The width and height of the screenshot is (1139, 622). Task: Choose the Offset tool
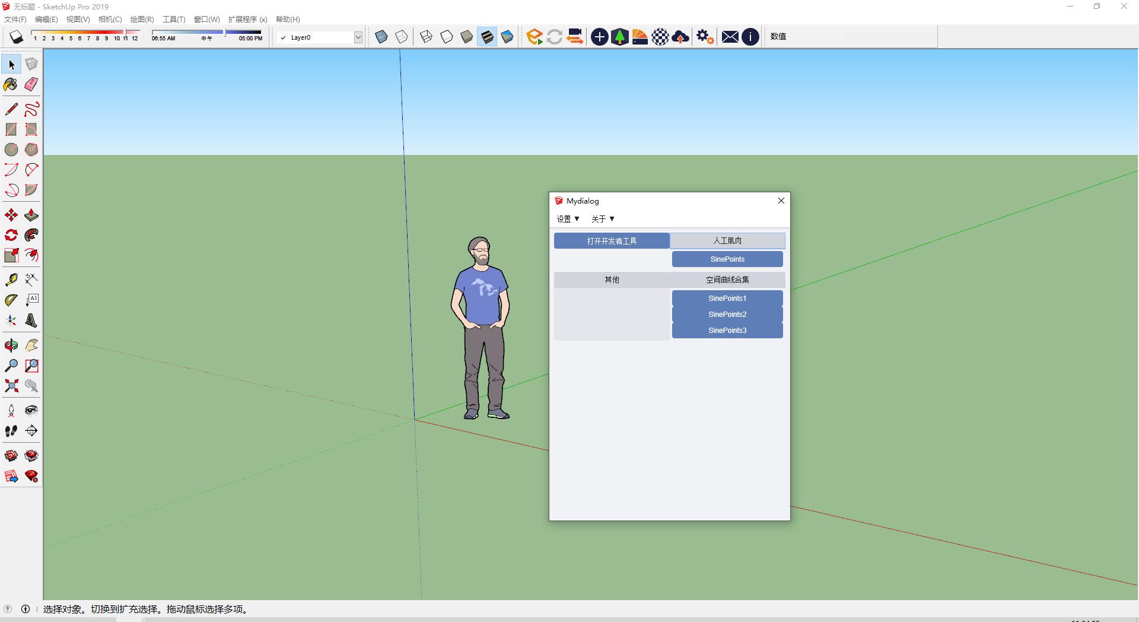pyautogui.click(x=31, y=255)
